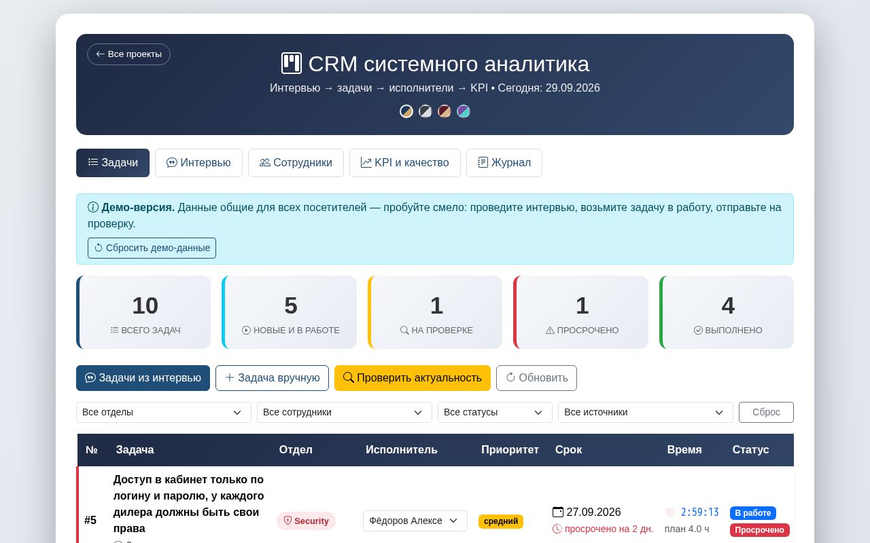Go back via "Все проекты" button
This screenshot has width=870, height=543.
(x=128, y=54)
